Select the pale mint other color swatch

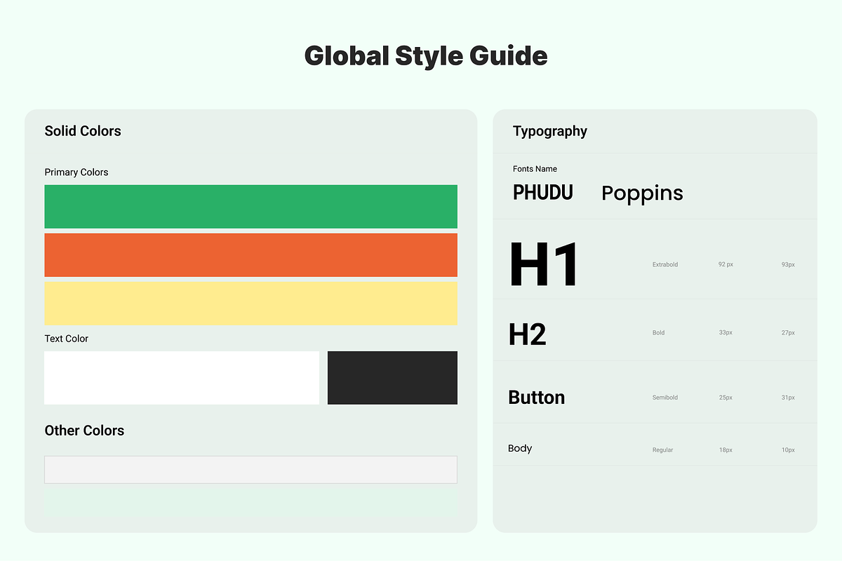pyautogui.click(x=250, y=503)
